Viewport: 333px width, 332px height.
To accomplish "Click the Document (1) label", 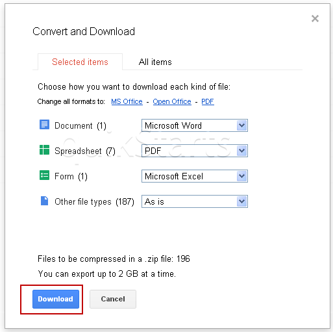I will [x=80, y=125].
